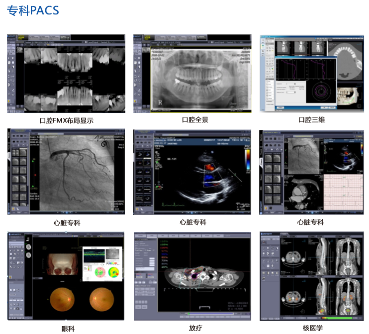This screenshot has height=334, width=369.
Task: Open the 眼科 ophthalmology screenshot
Action: pos(66,276)
